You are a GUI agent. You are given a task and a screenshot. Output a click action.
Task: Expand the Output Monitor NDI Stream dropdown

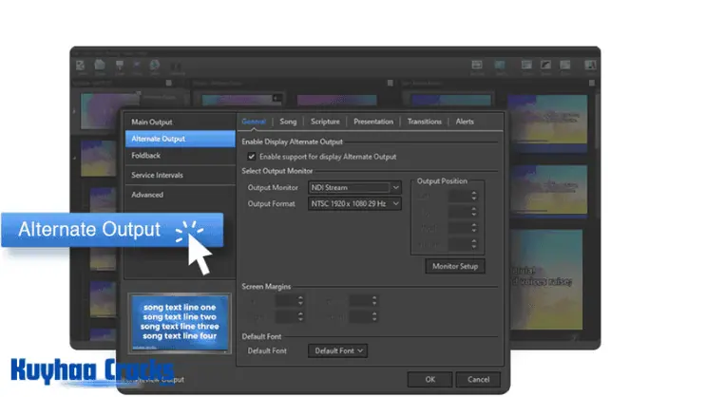click(395, 188)
